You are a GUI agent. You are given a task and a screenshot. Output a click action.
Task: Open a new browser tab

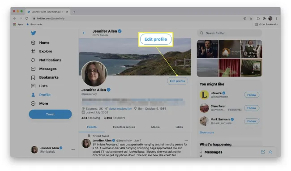pos(74,12)
